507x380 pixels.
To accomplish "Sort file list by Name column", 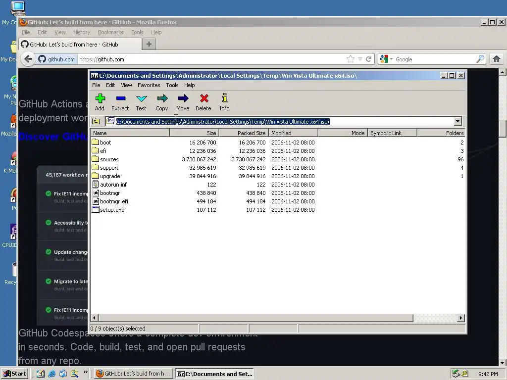I will (x=130, y=133).
